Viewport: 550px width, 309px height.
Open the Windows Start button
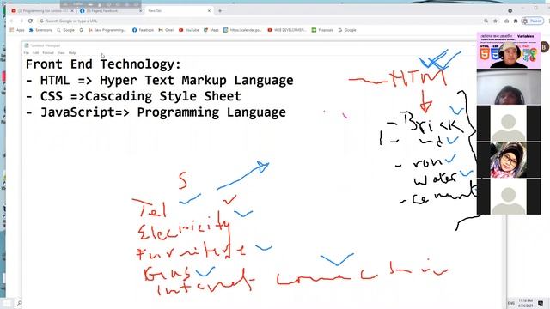tap(7, 303)
